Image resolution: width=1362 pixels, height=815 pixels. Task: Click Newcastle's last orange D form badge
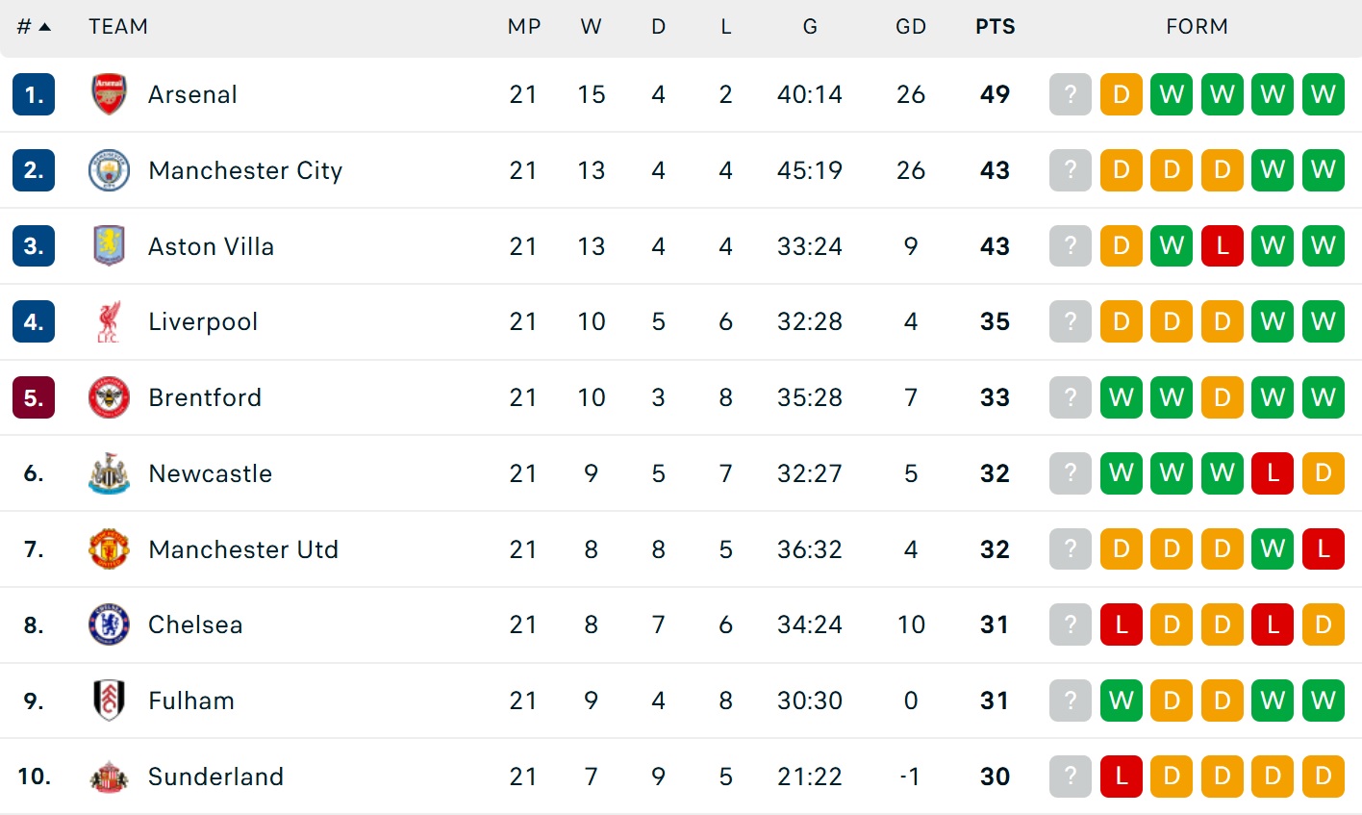click(x=1323, y=473)
